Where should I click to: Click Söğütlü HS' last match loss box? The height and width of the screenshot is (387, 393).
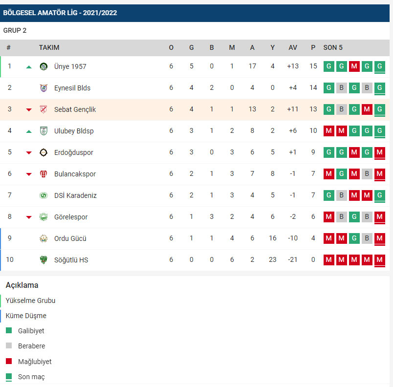[380, 260]
